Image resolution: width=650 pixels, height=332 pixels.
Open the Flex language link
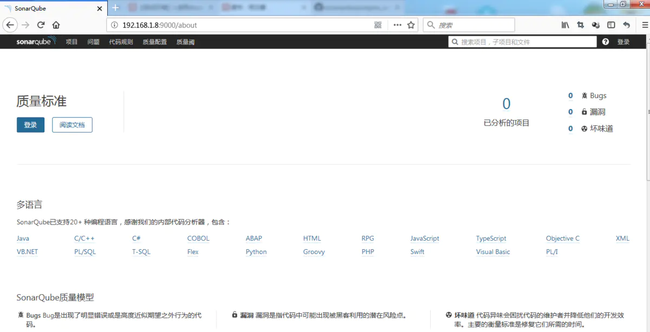pos(193,252)
